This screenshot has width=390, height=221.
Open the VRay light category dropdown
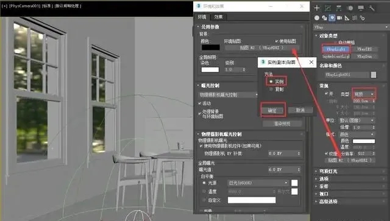(351, 27)
